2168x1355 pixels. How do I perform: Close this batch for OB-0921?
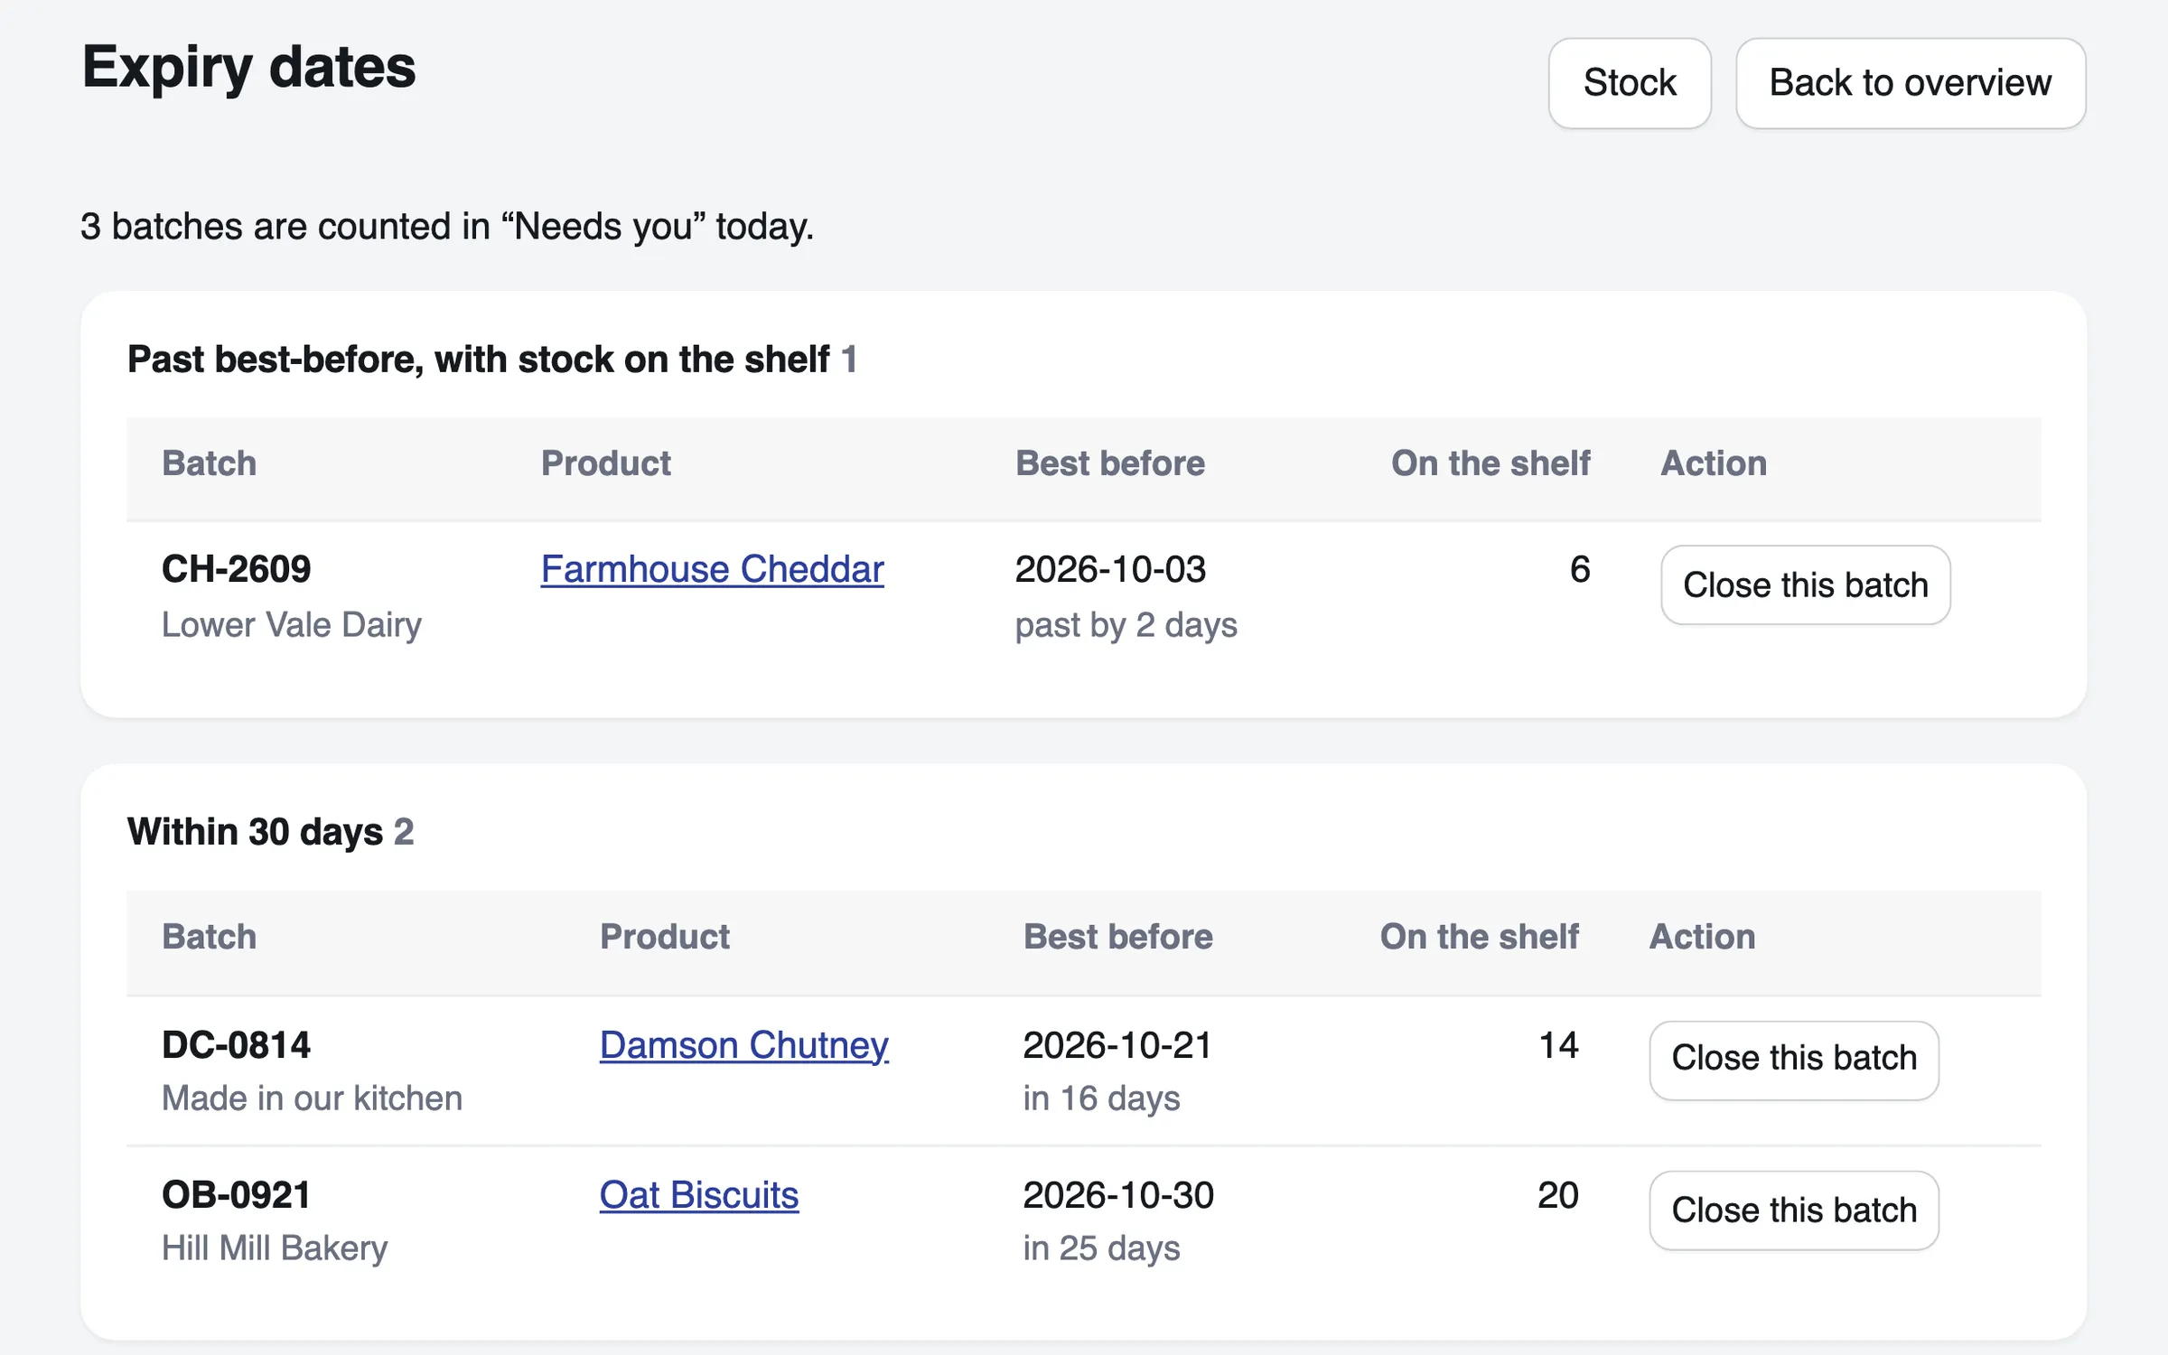coord(1794,1210)
